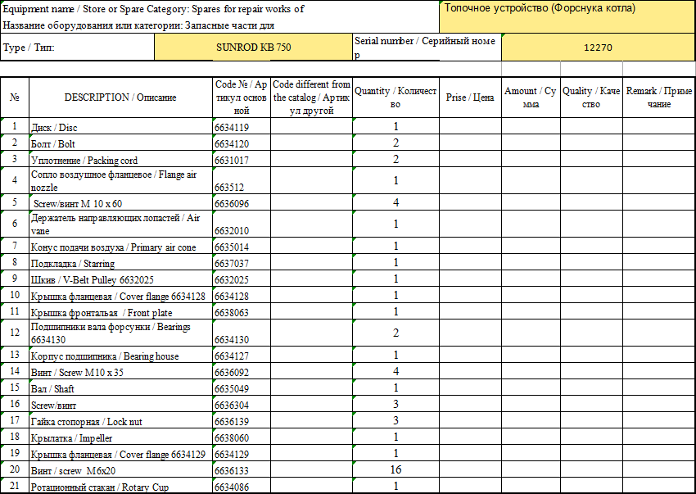Select the code cell "6634119"
This screenshot has height=494, width=696.
(x=241, y=127)
